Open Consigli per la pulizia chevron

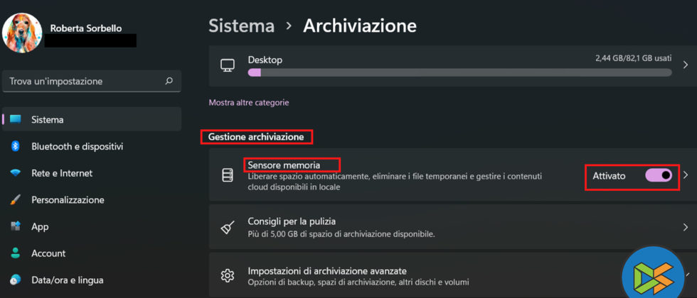tap(686, 227)
